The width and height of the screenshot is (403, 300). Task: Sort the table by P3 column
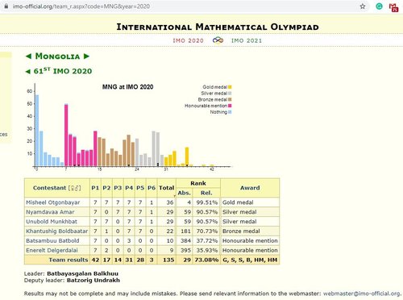click(x=118, y=188)
